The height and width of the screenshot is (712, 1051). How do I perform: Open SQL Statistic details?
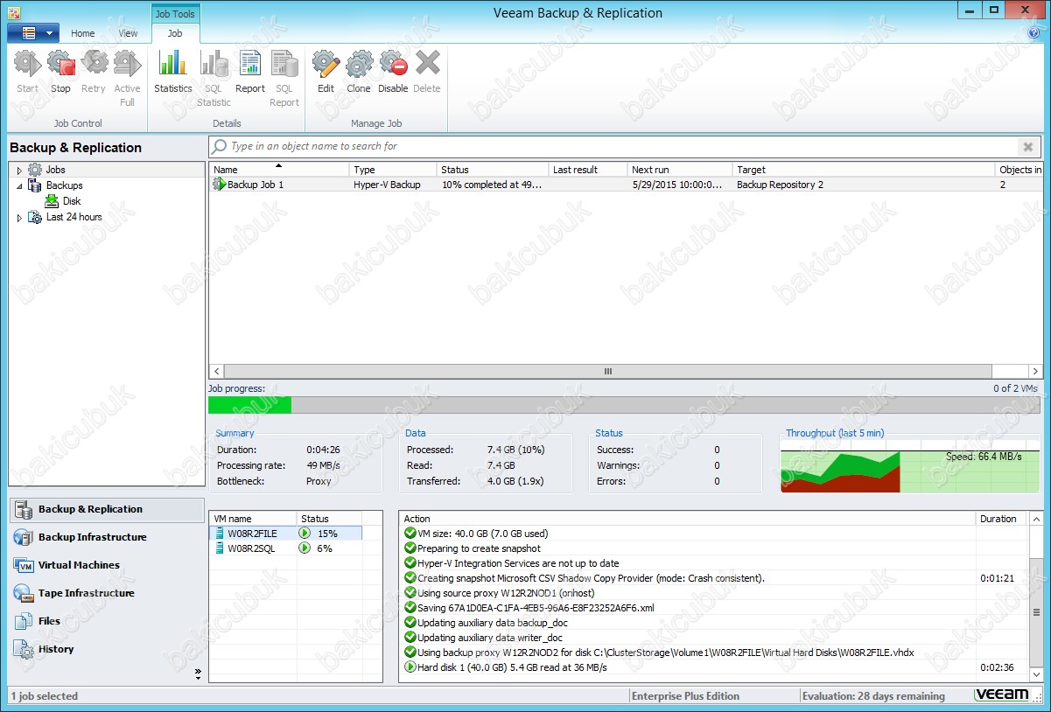(214, 64)
